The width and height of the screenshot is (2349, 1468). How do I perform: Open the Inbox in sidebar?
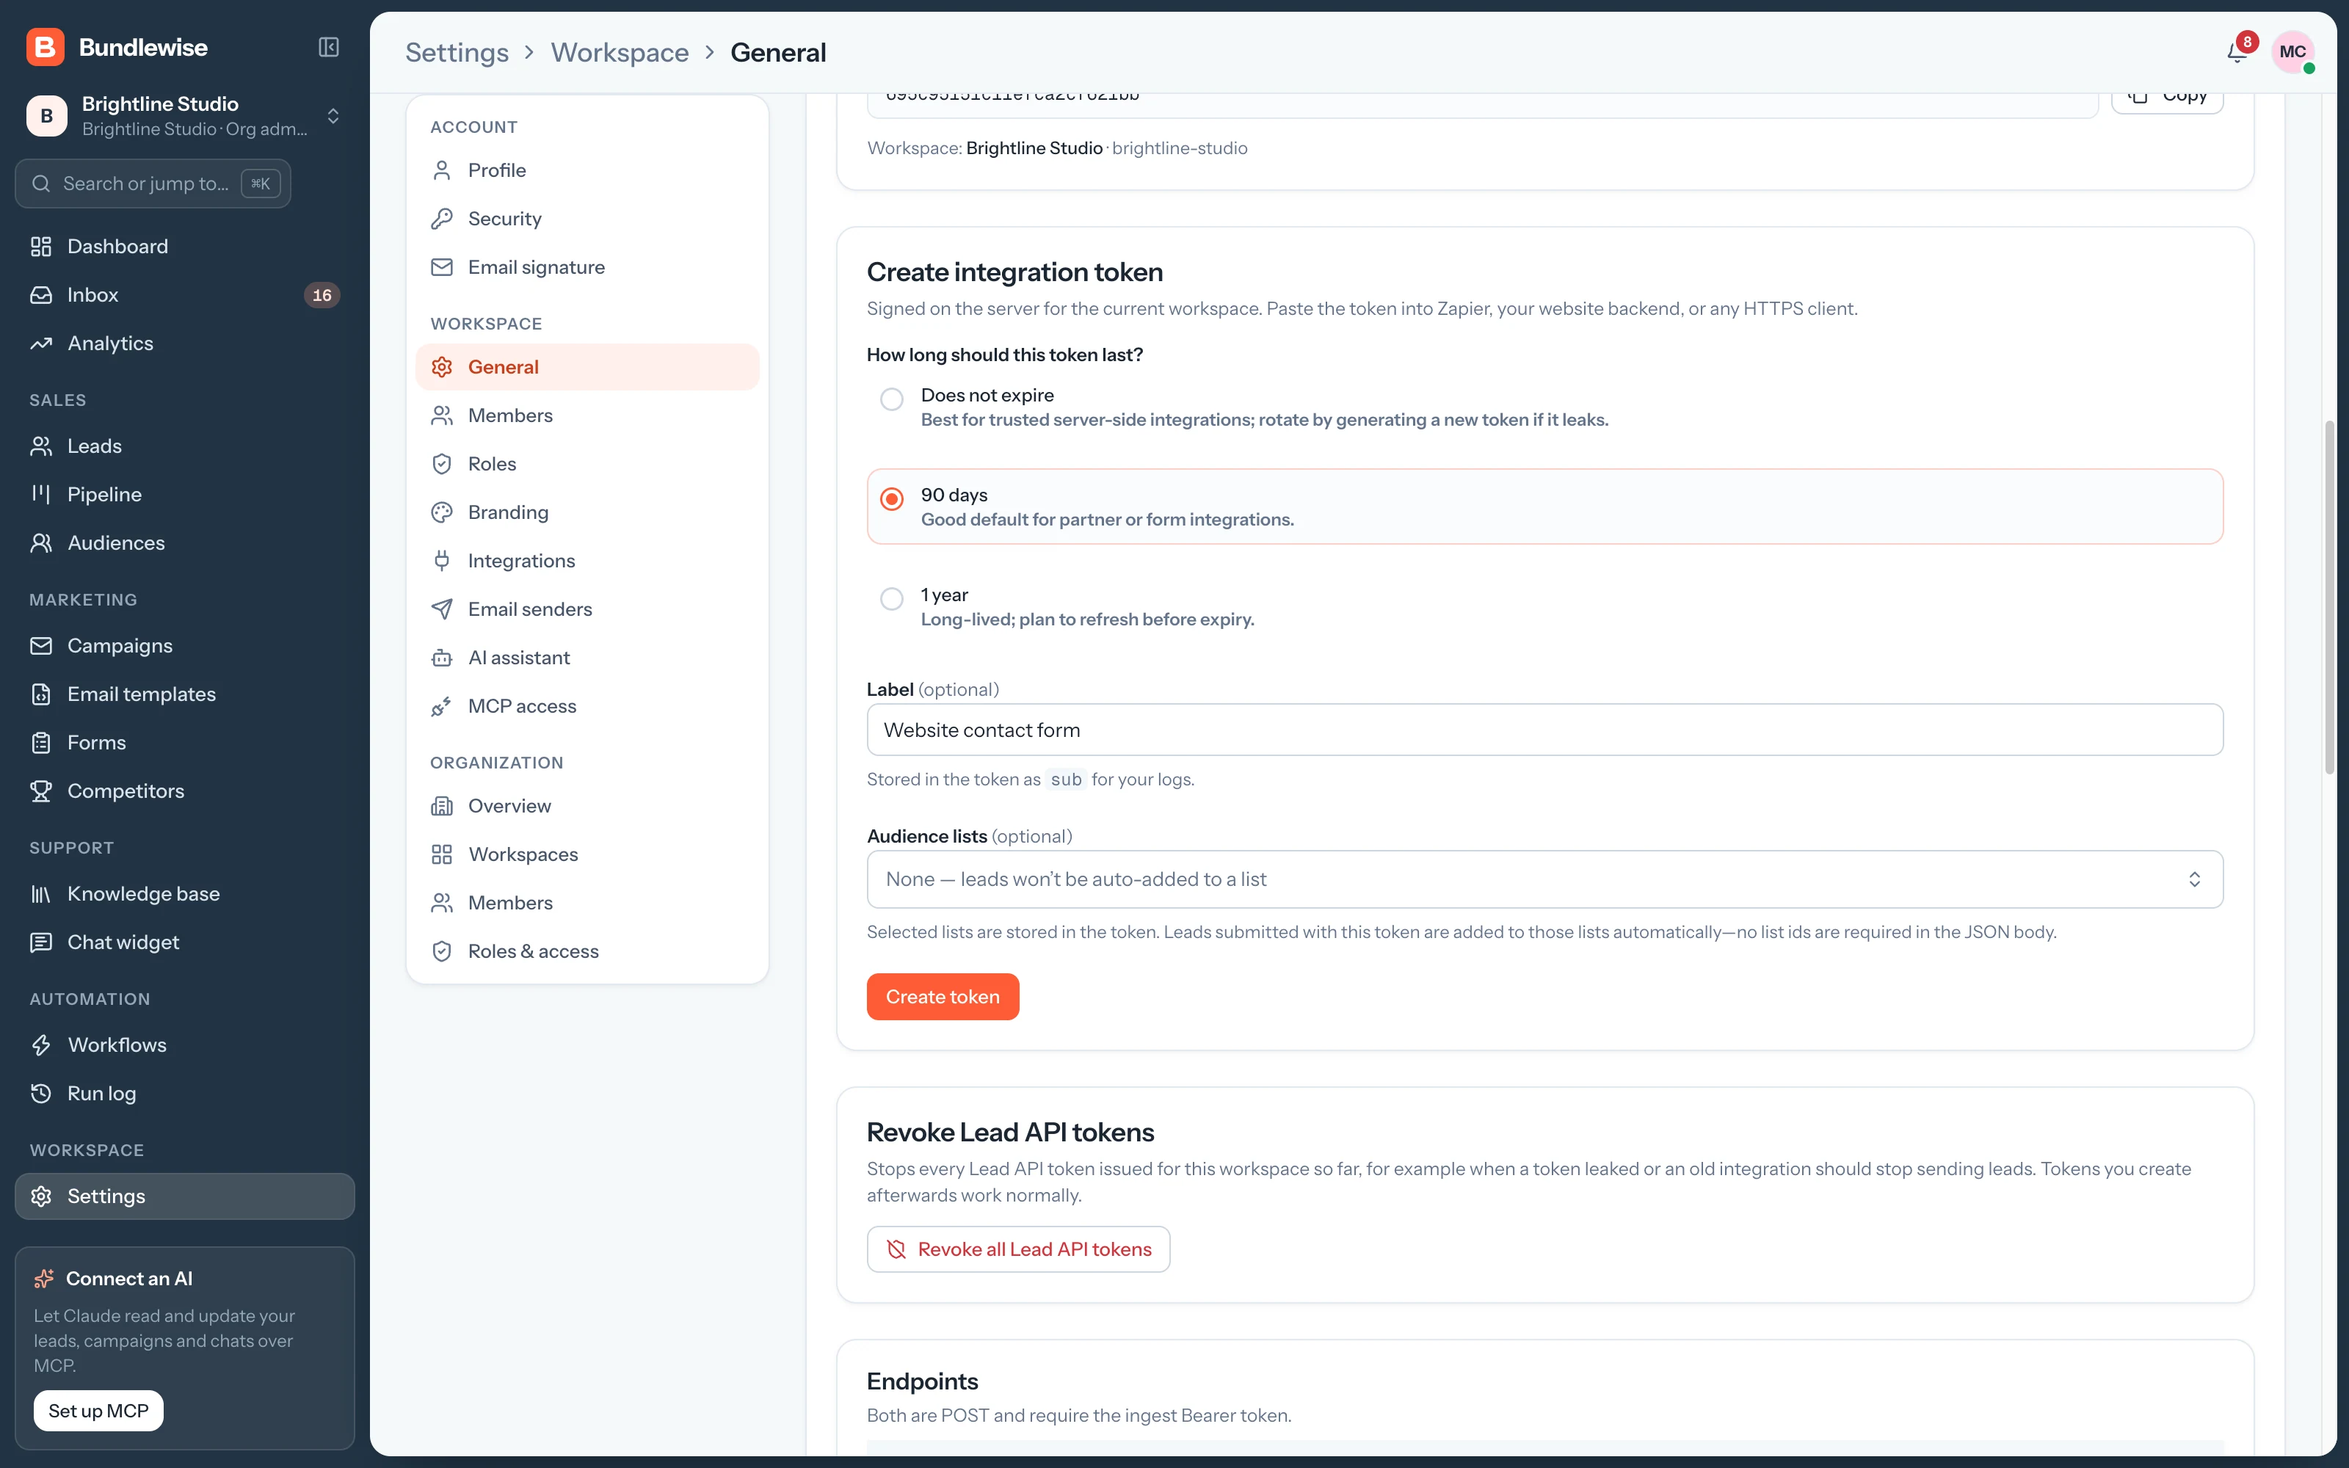184,295
